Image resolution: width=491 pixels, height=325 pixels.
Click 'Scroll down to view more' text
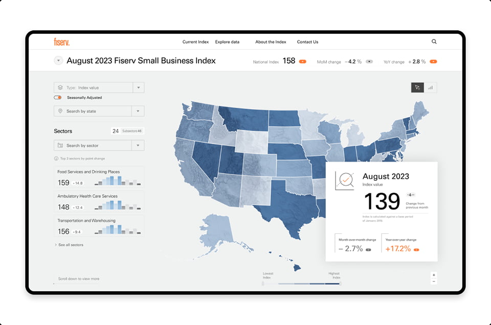click(x=79, y=278)
